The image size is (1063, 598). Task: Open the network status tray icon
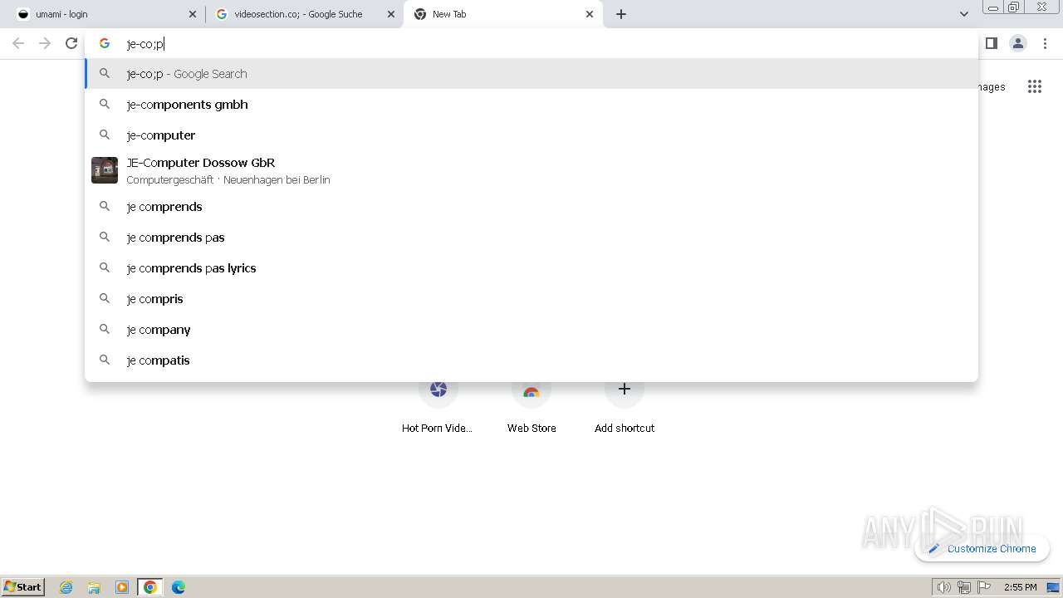pyautogui.click(x=964, y=587)
